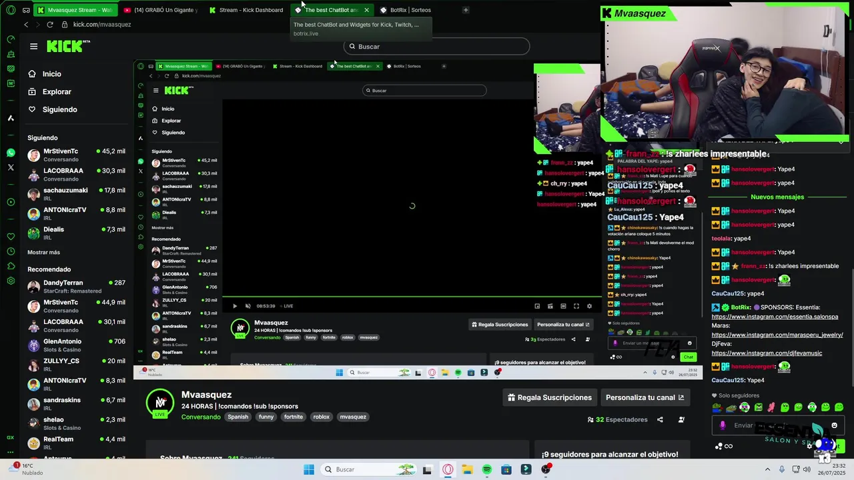Open Settings gear in Opera sidebar
The width and height of the screenshot is (854, 480).
click(x=11, y=281)
